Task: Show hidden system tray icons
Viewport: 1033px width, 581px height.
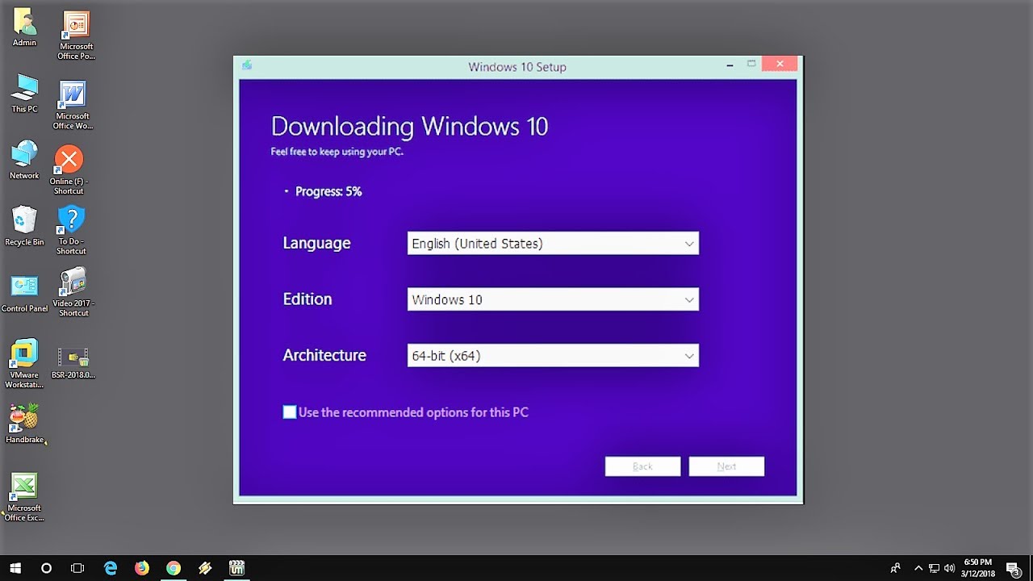Action: click(x=918, y=568)
